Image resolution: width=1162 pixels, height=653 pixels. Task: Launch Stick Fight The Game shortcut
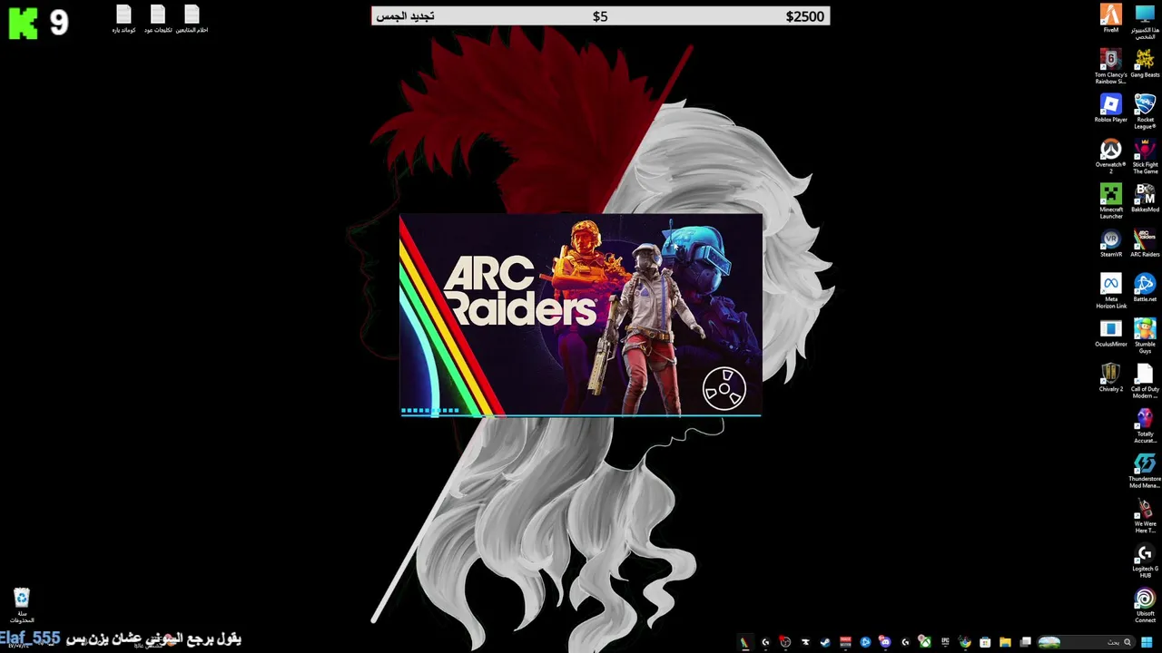pyautogui.click(x=1146, y=155)
